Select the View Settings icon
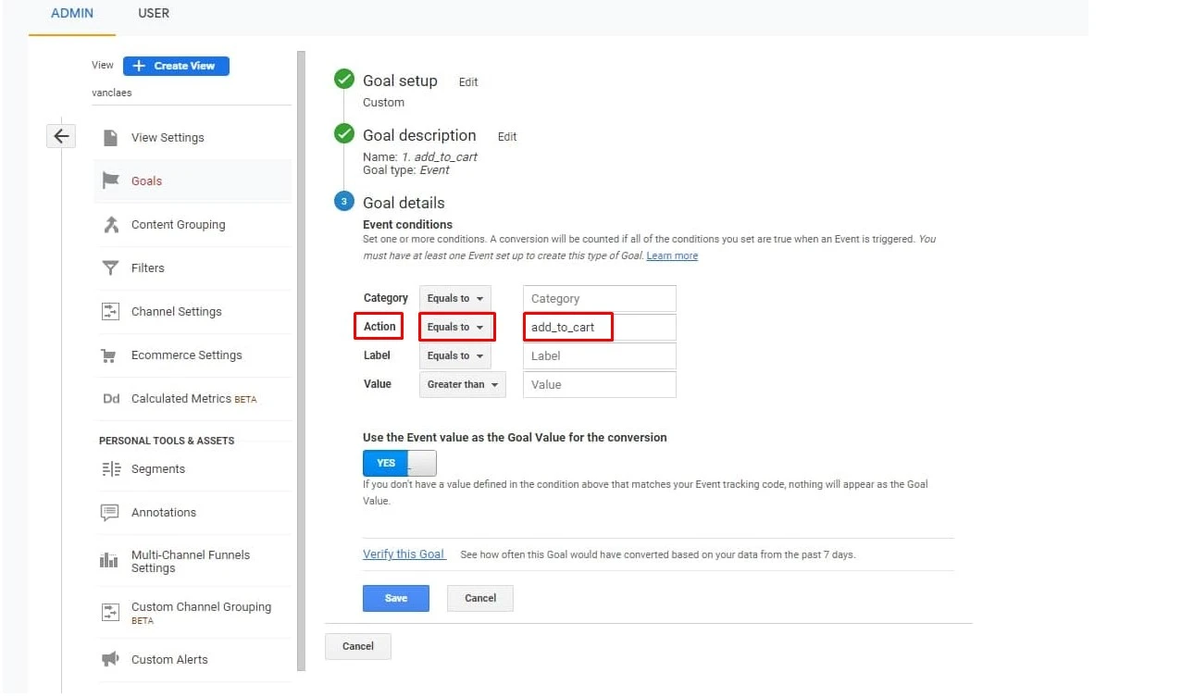 coord(111,137)
